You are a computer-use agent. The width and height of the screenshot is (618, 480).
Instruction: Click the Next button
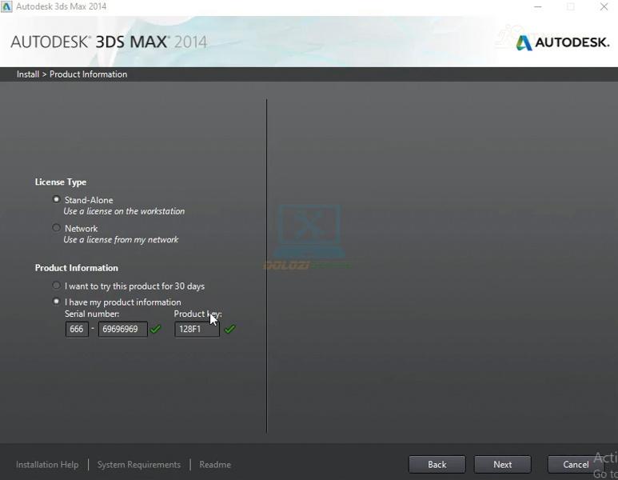pos(503,465)
